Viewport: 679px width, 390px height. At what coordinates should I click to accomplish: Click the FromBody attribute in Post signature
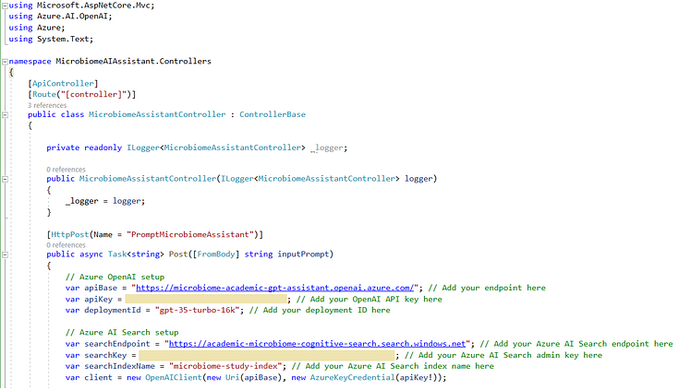point(215,254)
